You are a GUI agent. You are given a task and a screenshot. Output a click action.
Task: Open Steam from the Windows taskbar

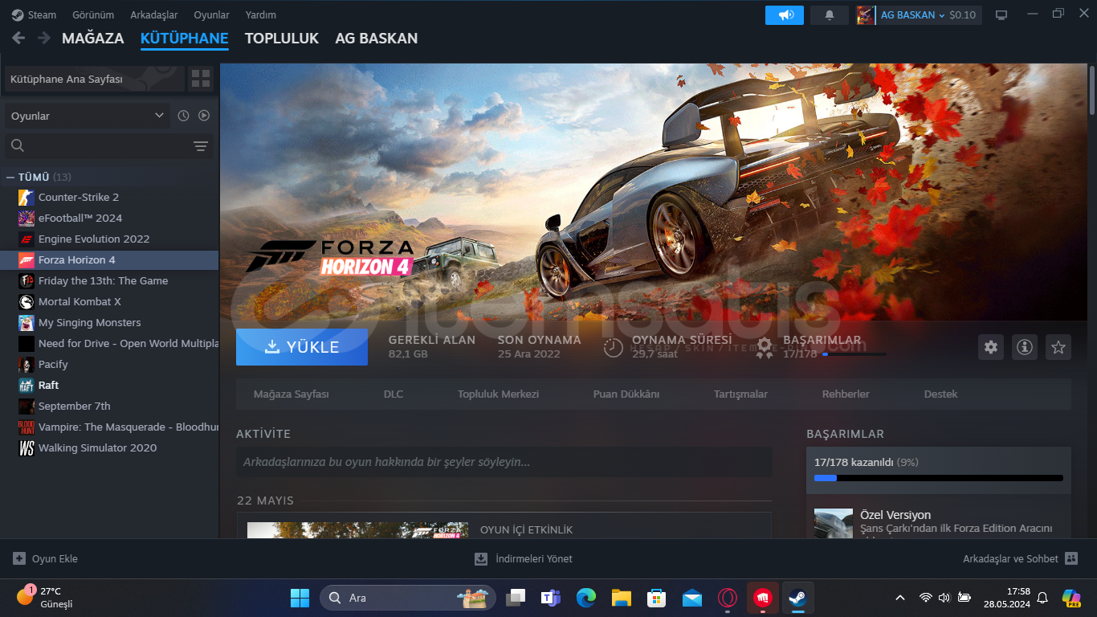[x=797, y=598]
